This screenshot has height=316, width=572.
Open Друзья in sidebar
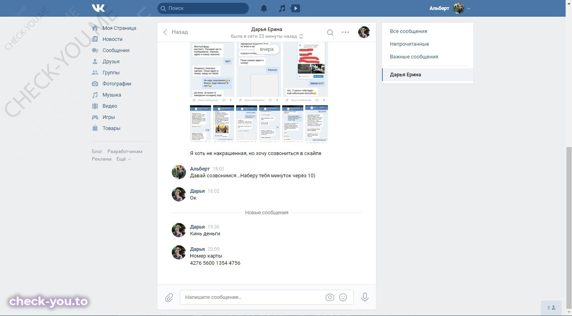[111, 62]
